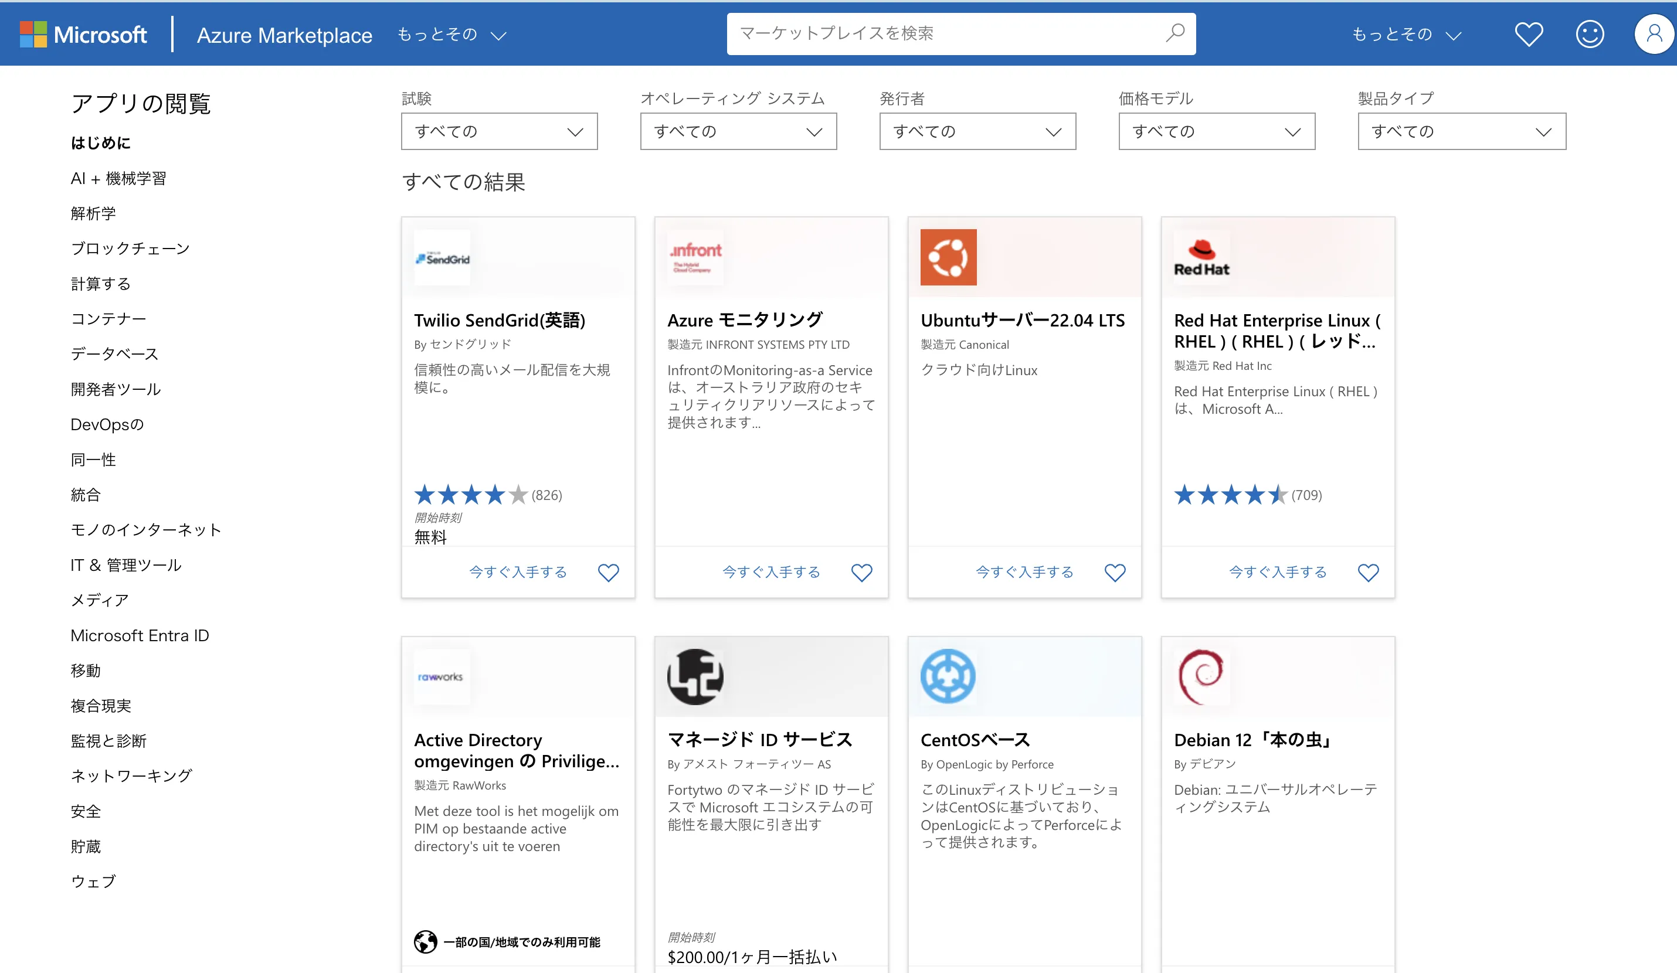
Task: Select AI + 機械学習 category
Action: (x=119, y=177)
